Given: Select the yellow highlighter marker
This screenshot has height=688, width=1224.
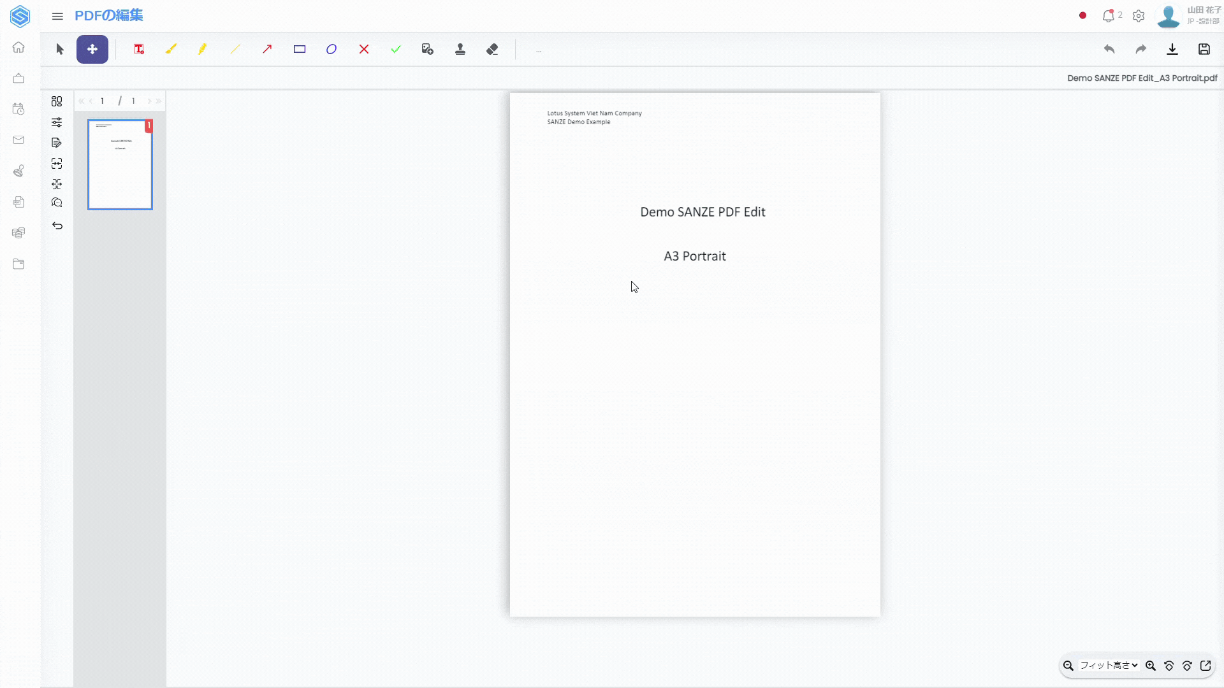Looking at the screenshot, I should pos(203,49).
